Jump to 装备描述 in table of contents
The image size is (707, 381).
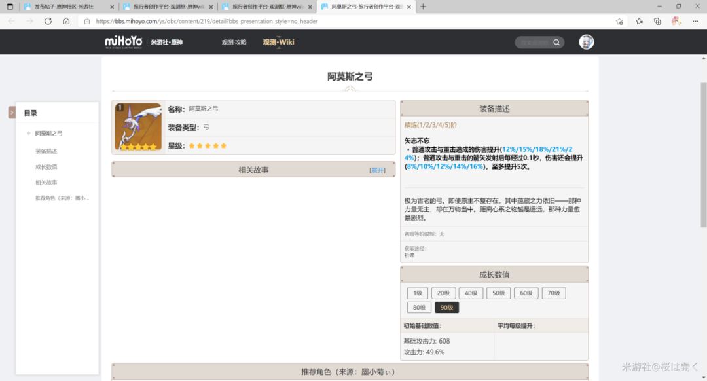point(46,151)
